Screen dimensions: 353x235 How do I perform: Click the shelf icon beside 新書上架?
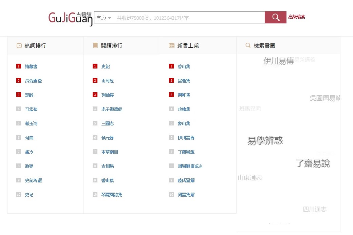(x=172, y=45)
